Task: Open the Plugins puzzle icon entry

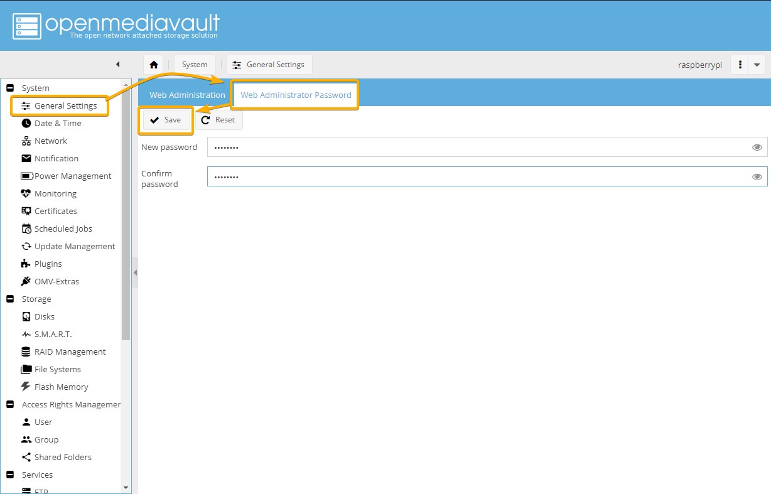Action: coord(48,264)
